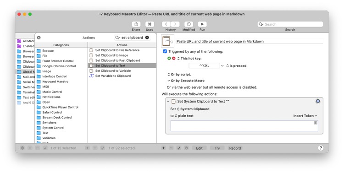This screenshot has height=173, width=344.
Task: Add a new action with plus
Action: [163, 148]
